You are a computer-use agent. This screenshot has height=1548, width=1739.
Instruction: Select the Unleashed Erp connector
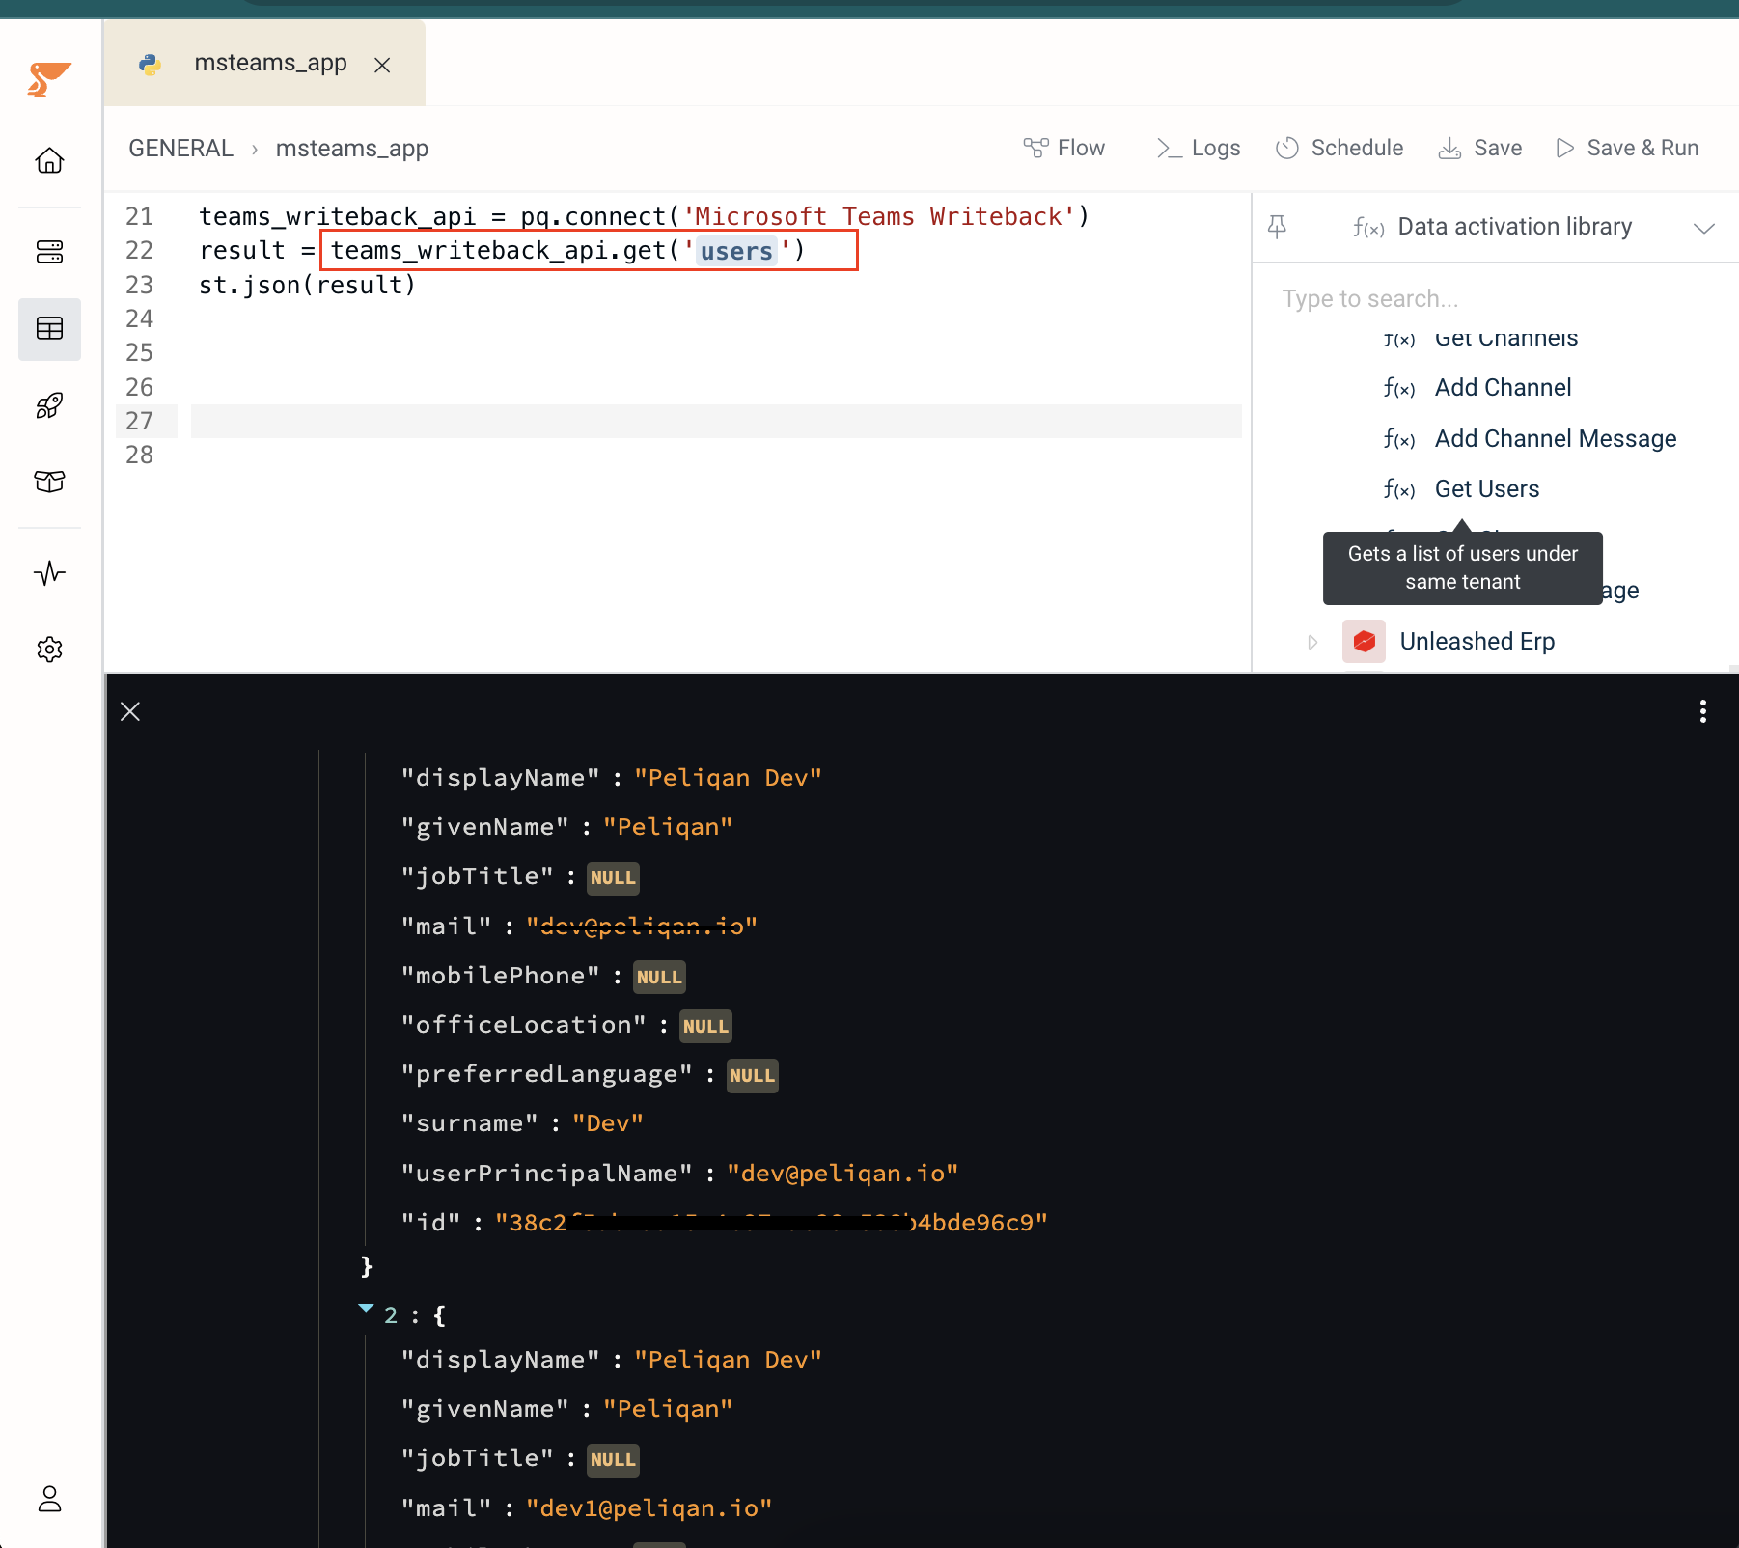[x=1477, y=641]
